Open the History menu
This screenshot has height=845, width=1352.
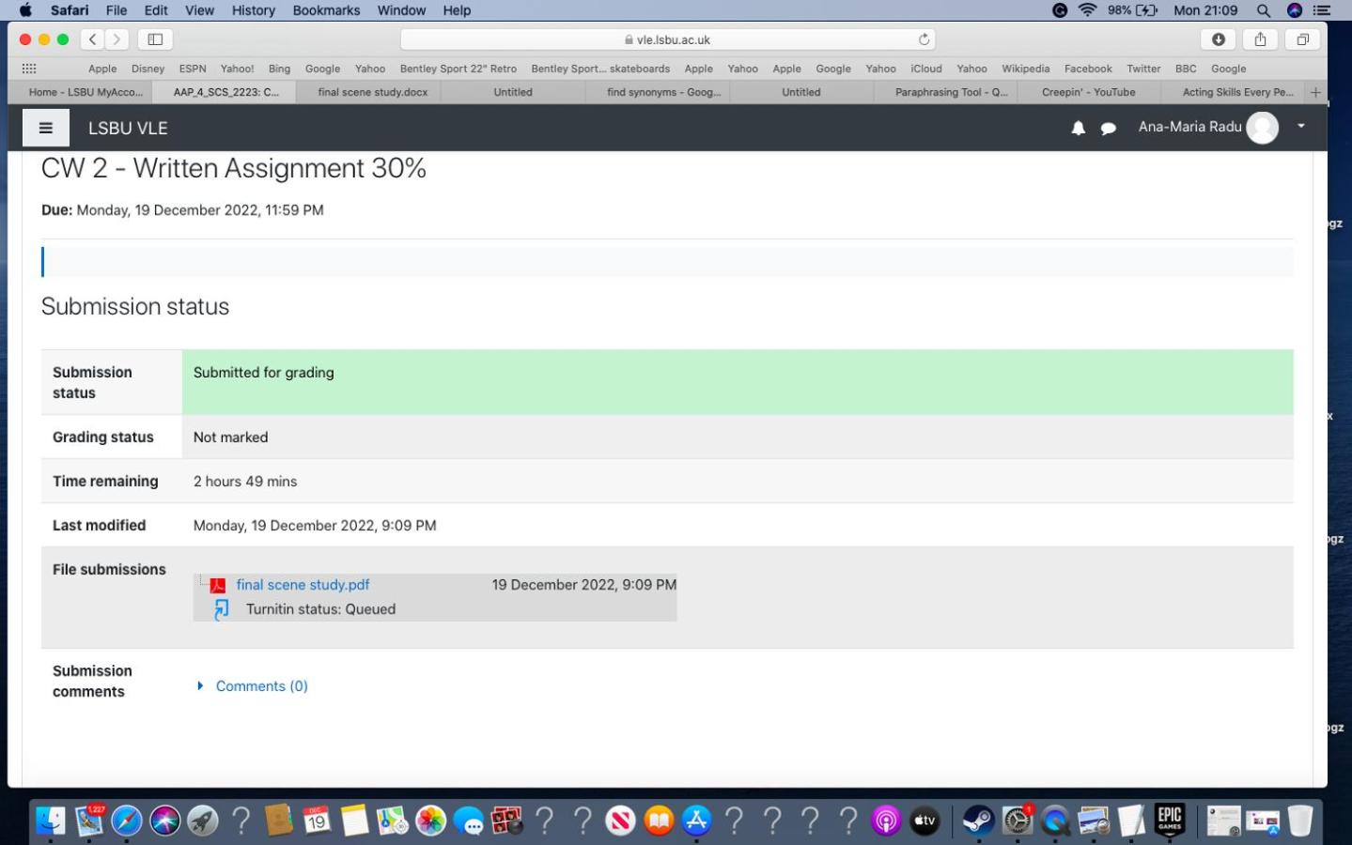(x=253, y=10)
